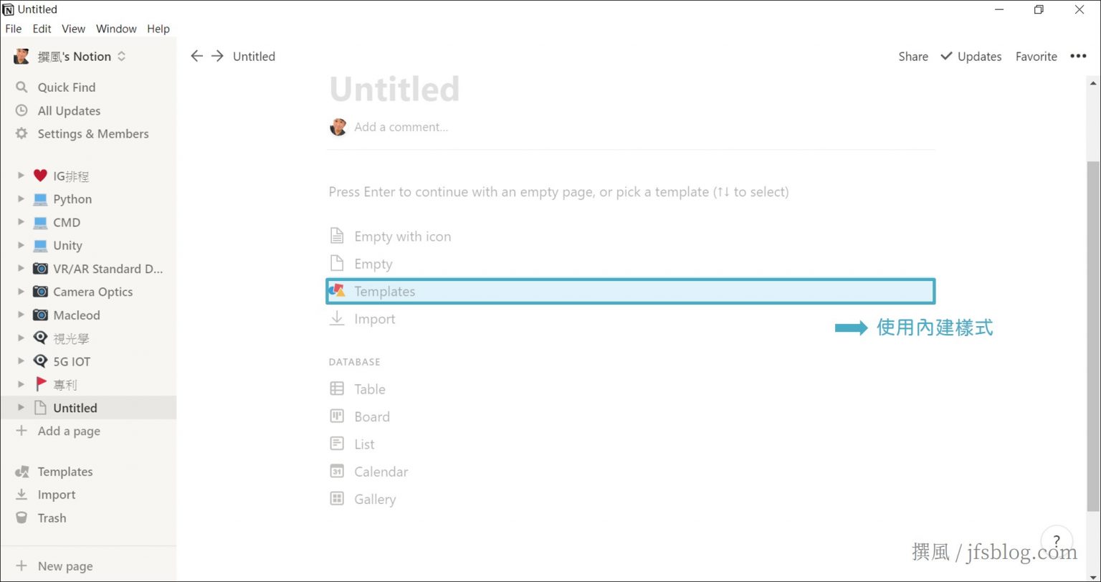
Task: Open the three-dots page options menu
Action: pyautogui.click(x=1078, y=56)
